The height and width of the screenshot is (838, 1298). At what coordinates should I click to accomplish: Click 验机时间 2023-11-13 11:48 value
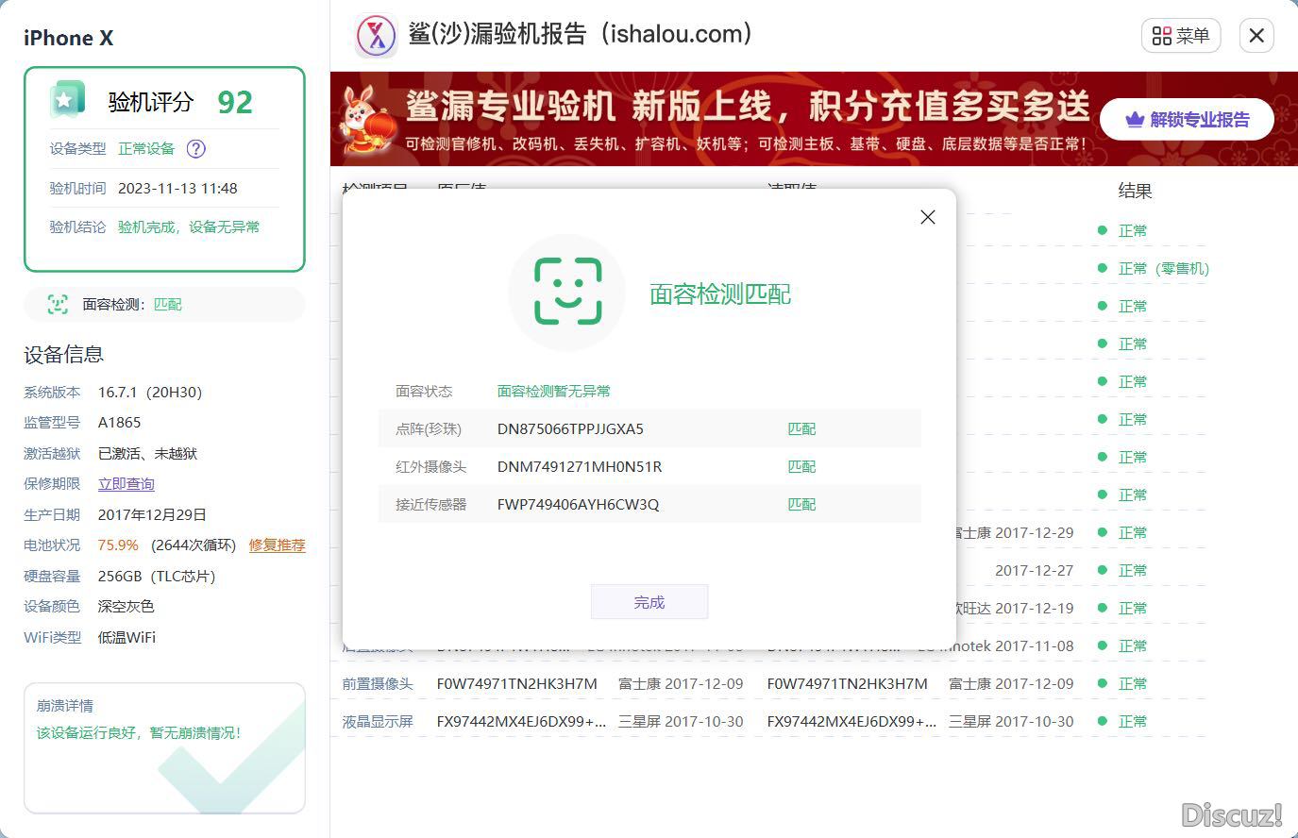click(x=177, y=188)
